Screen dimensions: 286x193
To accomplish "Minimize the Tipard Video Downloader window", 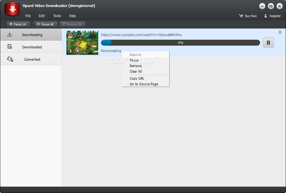I will coord(262,6).
